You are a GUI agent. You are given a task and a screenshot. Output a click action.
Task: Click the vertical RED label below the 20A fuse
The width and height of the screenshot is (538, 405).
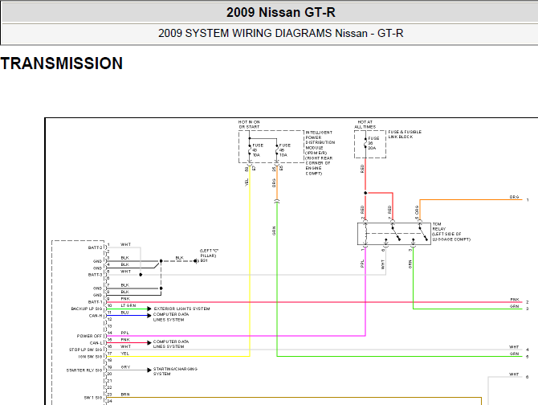pos(362,169)
